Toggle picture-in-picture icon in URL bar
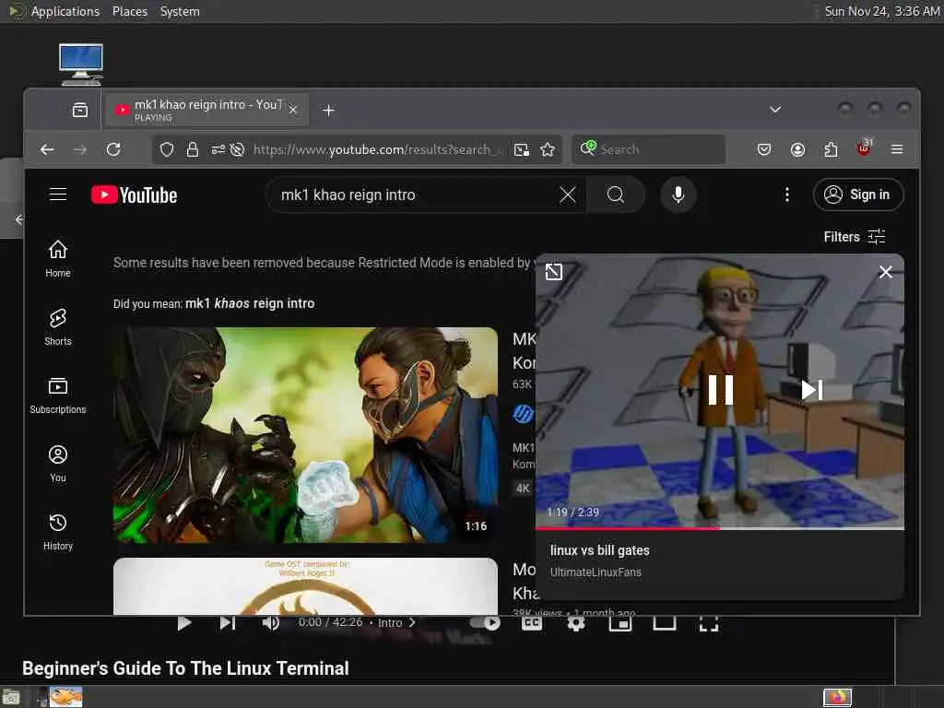 [522, 149]
